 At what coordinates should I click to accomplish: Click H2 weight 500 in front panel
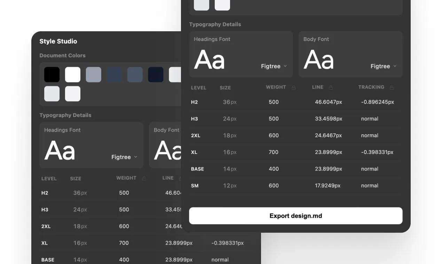[x=274, y=102]
